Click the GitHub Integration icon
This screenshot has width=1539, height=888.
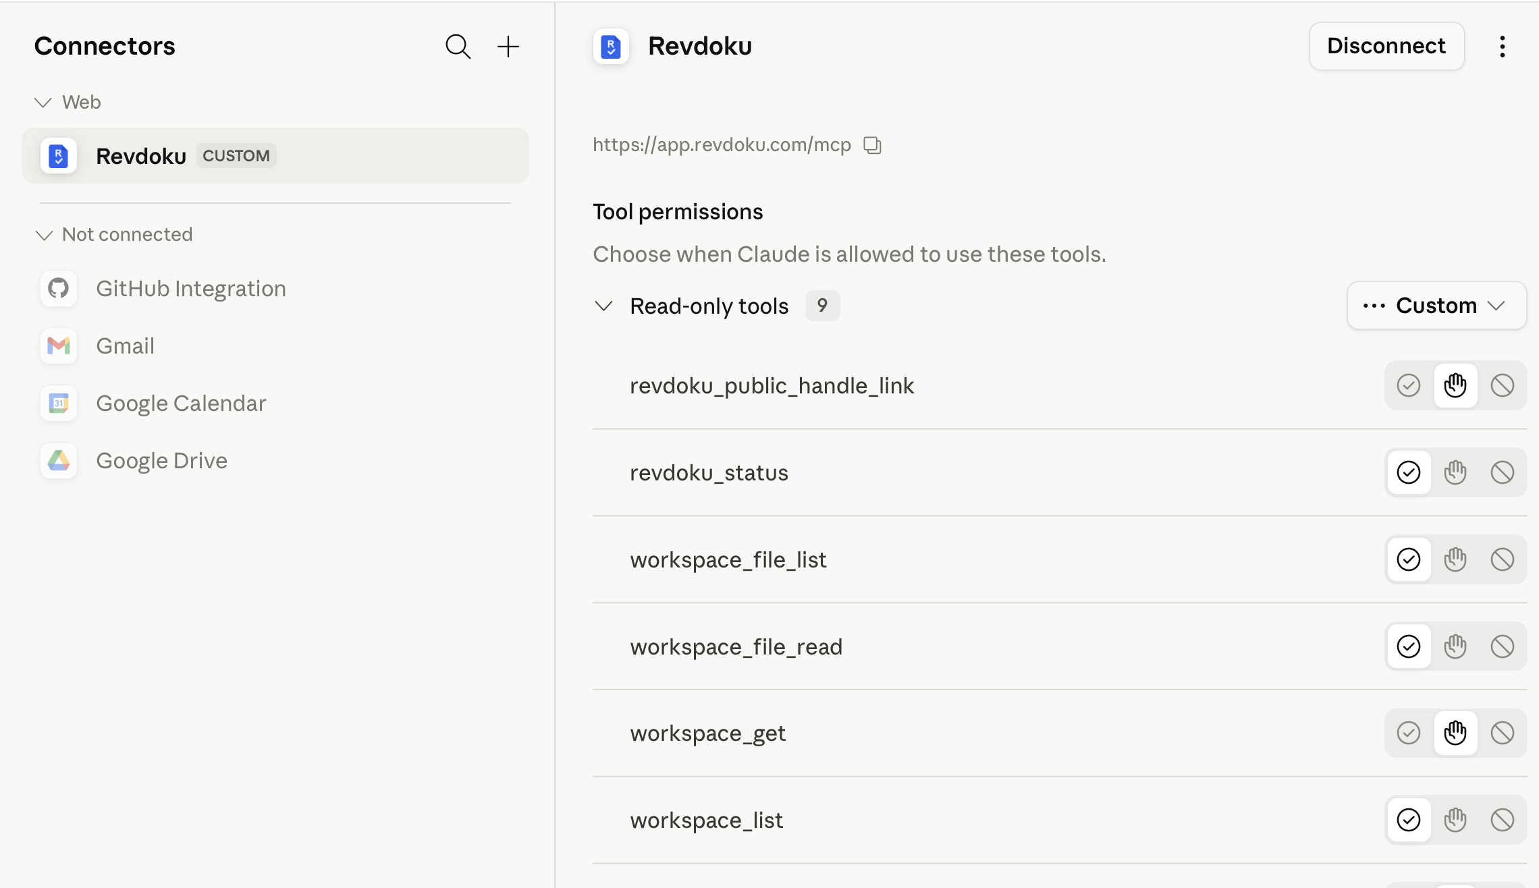59,289
